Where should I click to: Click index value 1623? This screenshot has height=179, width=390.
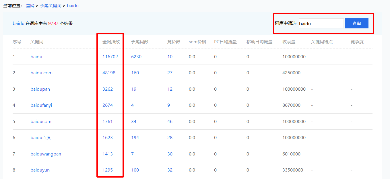coord(108,138)
